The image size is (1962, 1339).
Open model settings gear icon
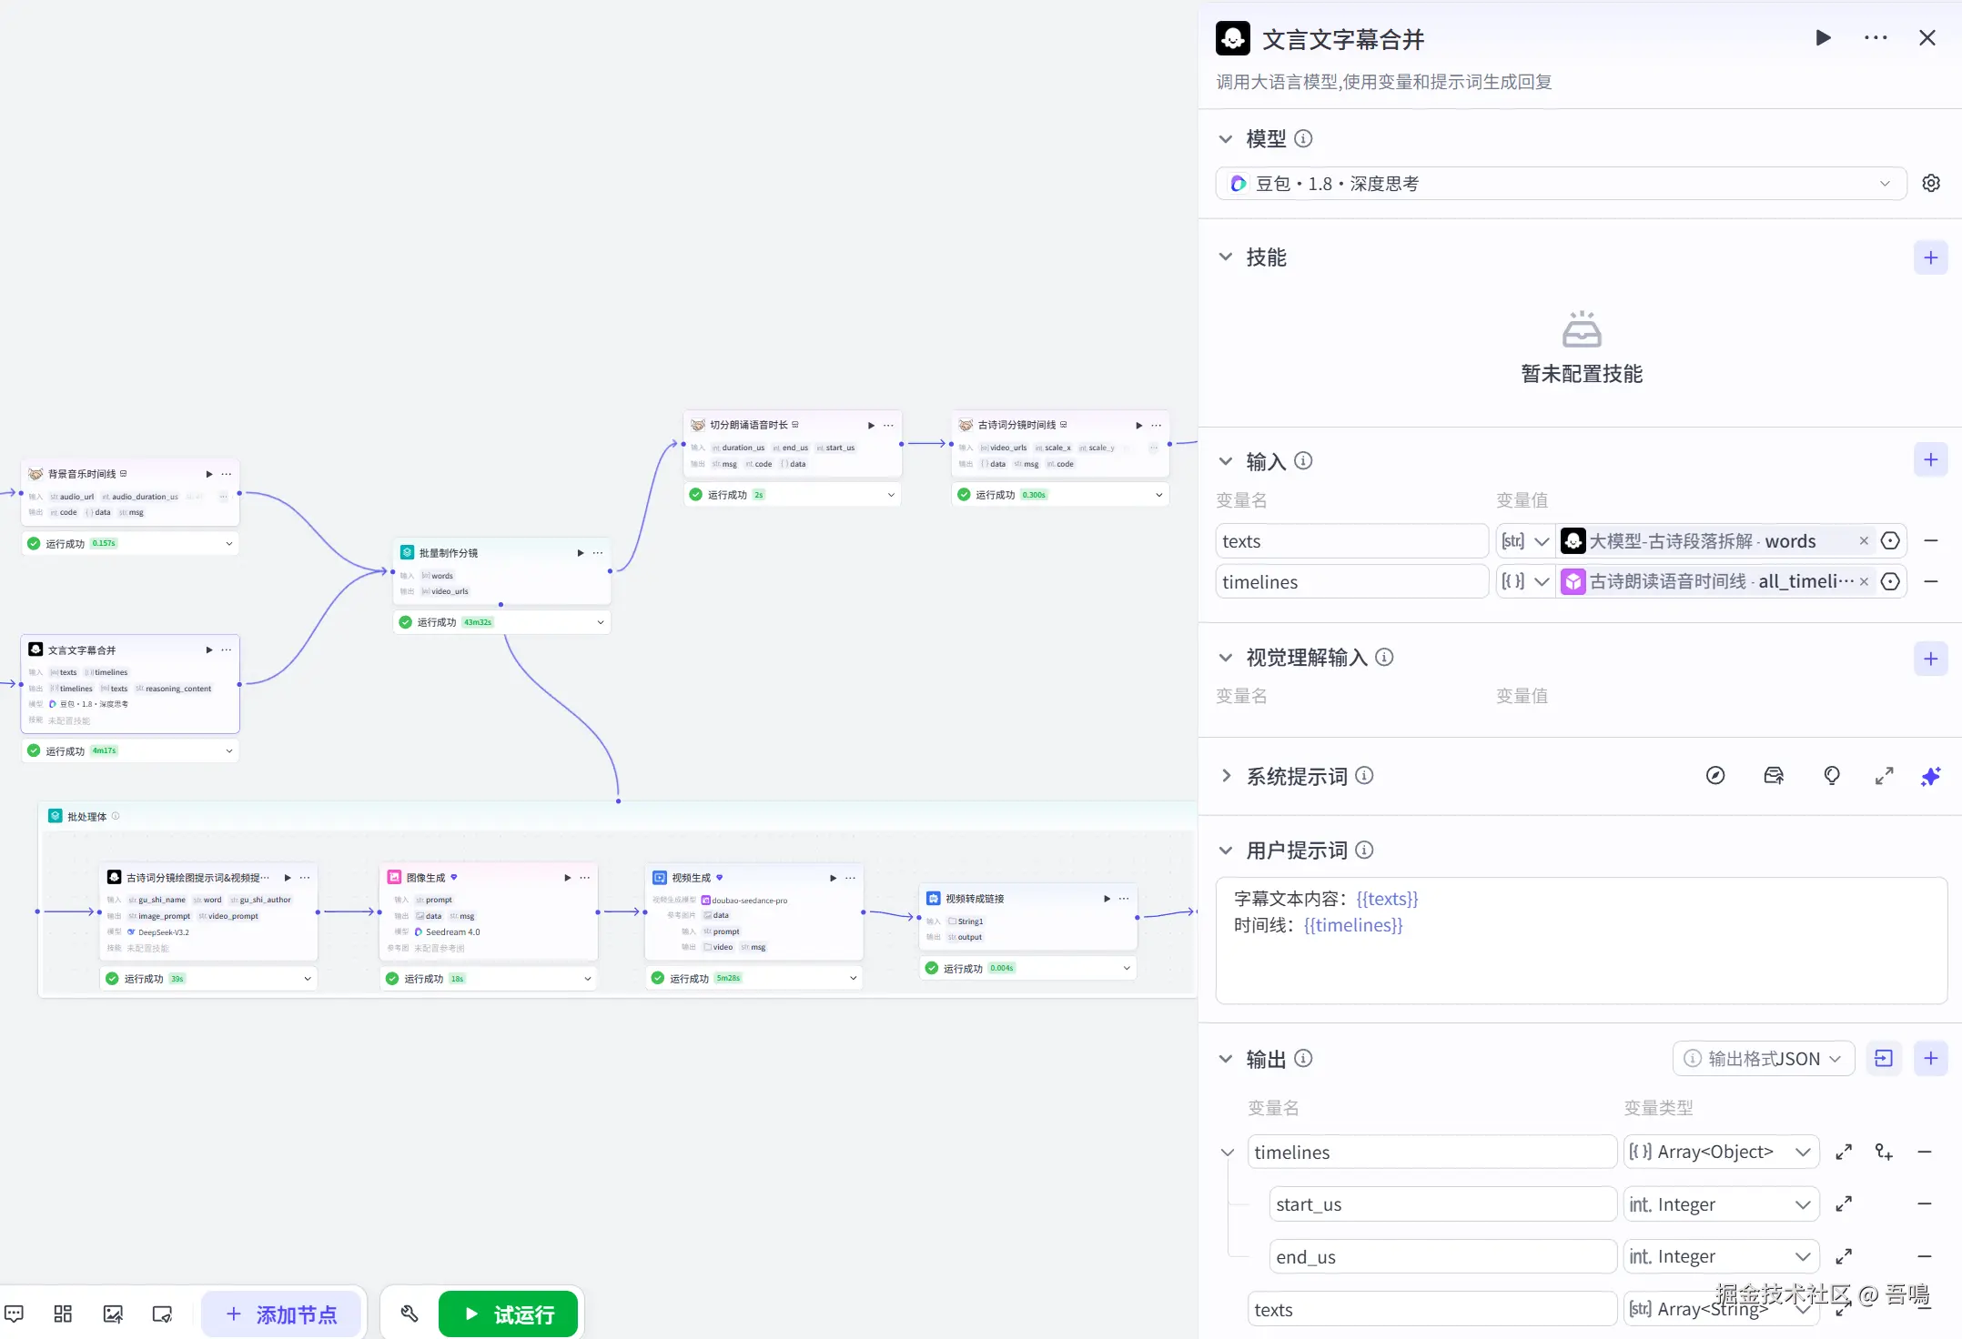click(x=1930, y=184)
